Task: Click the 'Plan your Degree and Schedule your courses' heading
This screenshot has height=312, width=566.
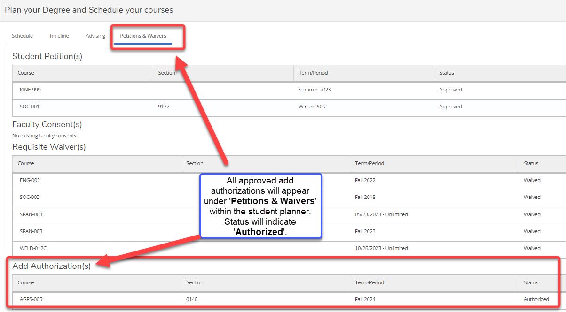Action: (x=89, y=10)
